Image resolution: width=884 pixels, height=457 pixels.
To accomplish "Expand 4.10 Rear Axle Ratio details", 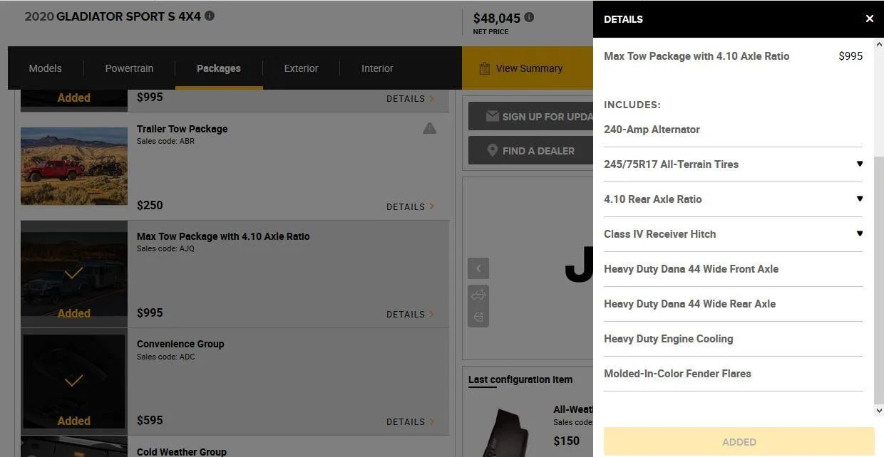I will click(859, 199).
